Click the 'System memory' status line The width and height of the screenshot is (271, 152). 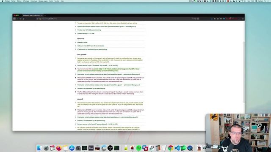pyautogui.click(x=86, y=33)
